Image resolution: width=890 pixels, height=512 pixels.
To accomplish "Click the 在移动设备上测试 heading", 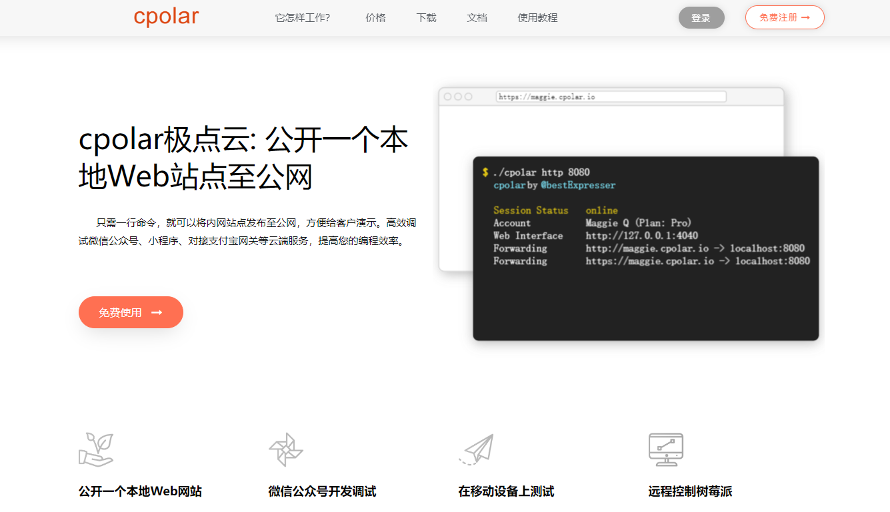I will click(x=506, y=491).
